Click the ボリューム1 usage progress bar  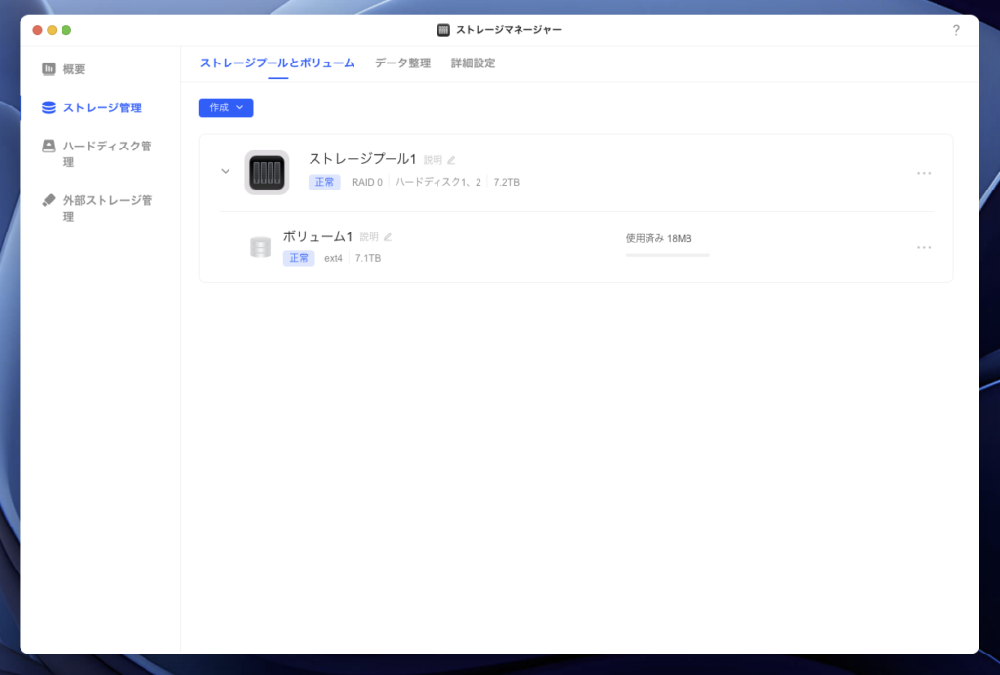[x=667, y=255]
